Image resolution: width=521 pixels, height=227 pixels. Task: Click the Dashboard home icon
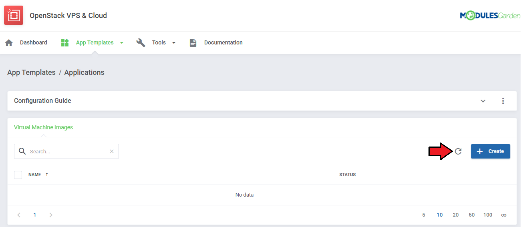(9, 43)
